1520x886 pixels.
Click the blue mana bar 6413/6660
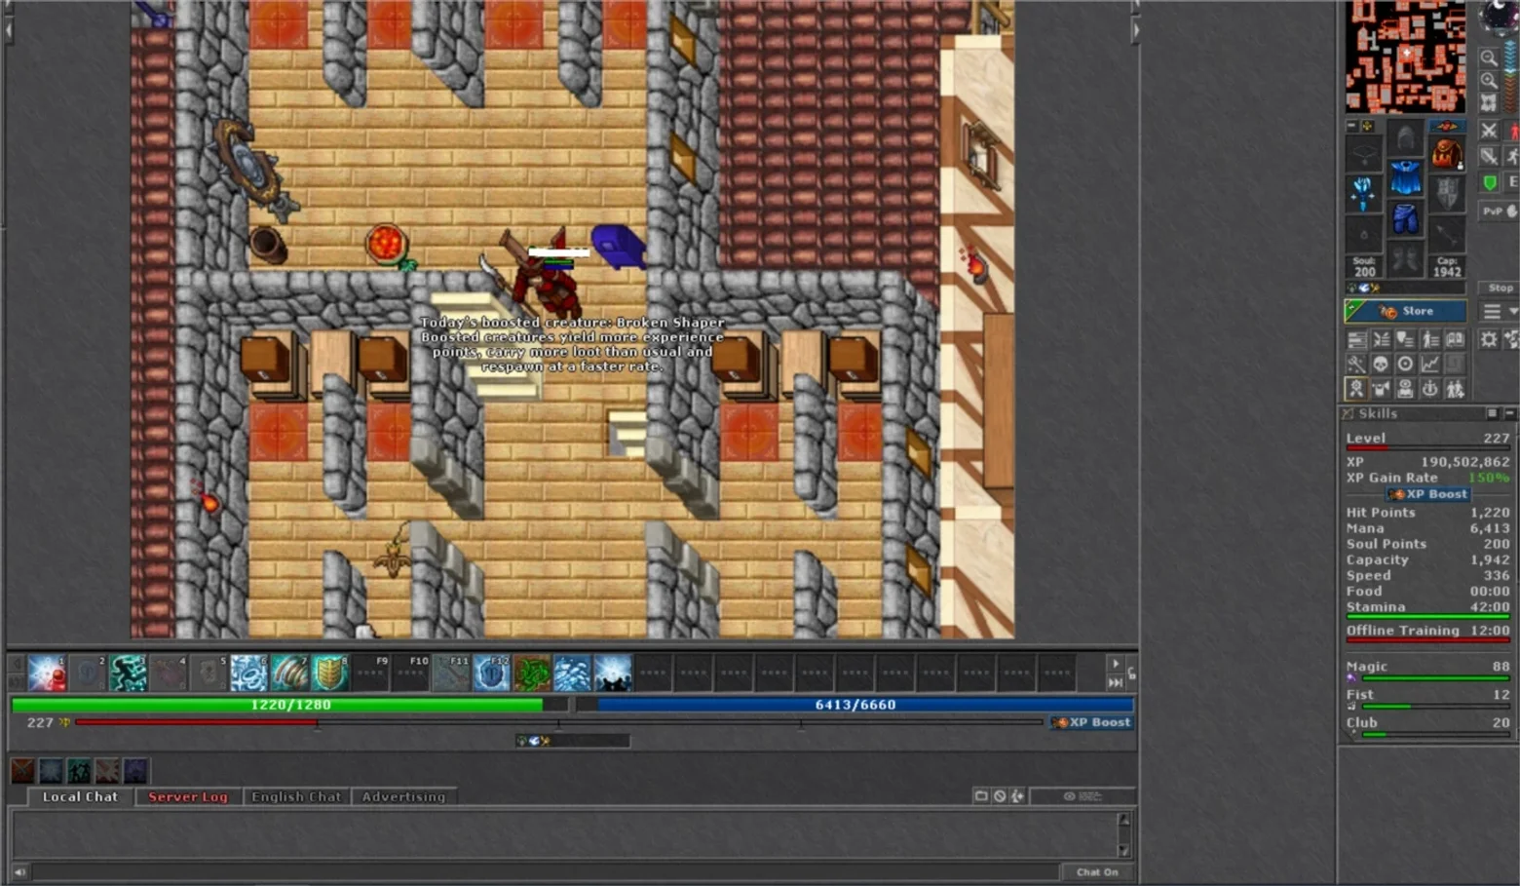click(x=855, y=704)
